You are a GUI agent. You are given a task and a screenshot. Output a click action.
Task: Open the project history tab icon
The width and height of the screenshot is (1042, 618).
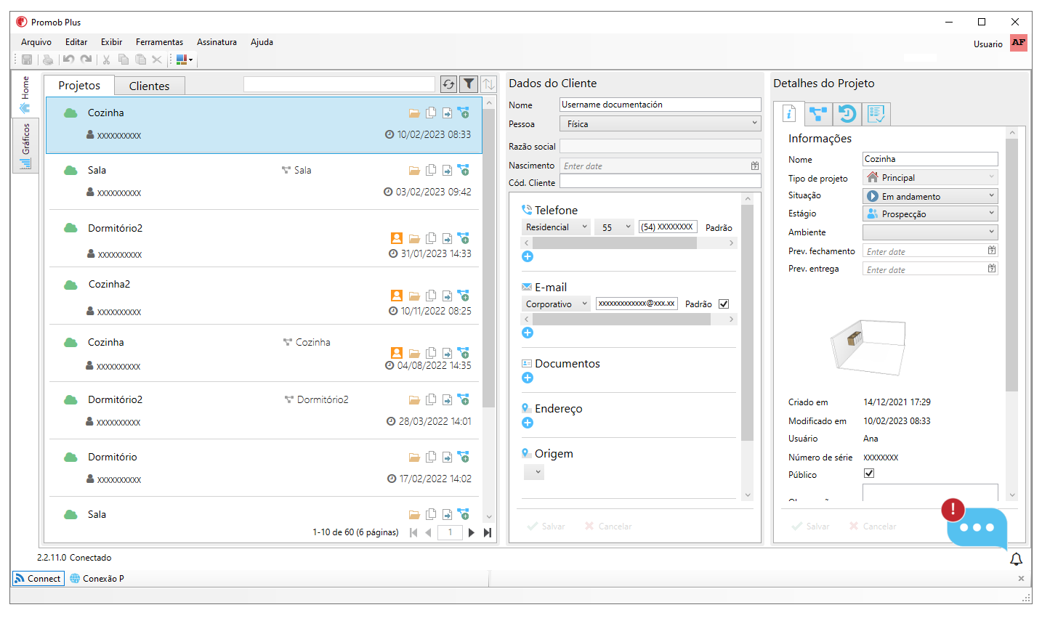pos(847,114)
